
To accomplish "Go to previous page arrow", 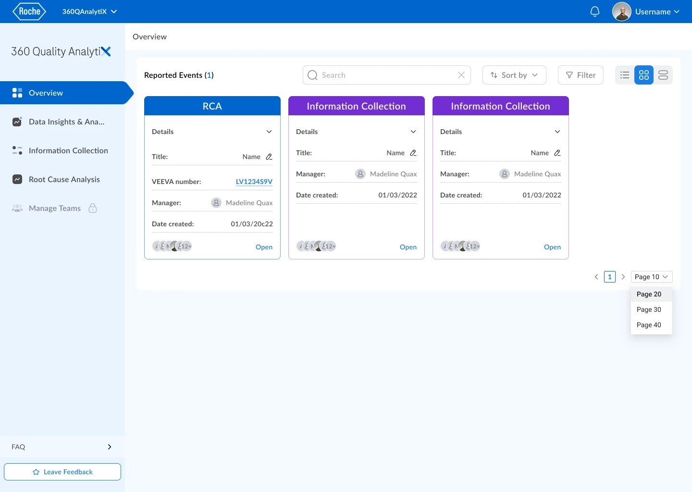I will [x=596, y=277].
